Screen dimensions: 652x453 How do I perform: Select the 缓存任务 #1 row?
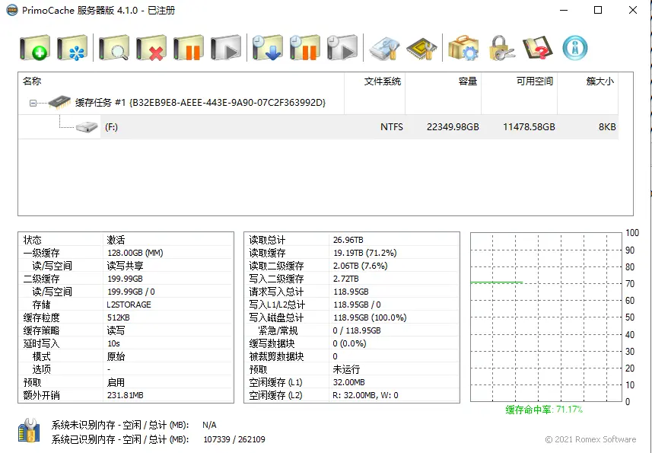tap(318, 102)
